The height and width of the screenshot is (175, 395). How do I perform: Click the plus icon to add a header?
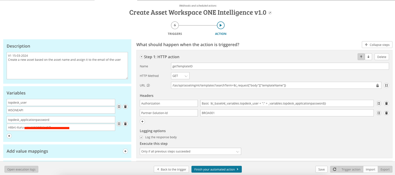pyautogui.click(x=142, y=121)
